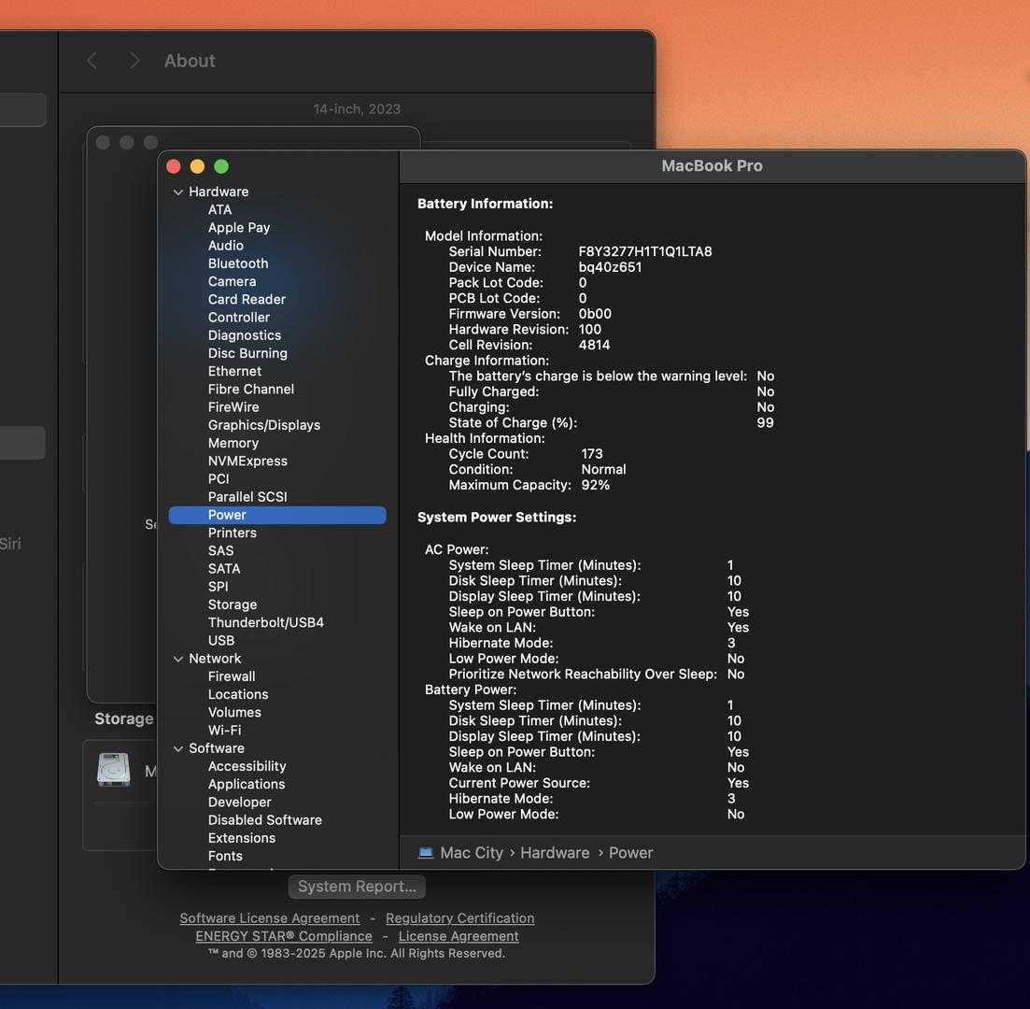Screen dimensions: 1030x1009
Task: Click the MacBook Pro window title
Action: (x=713, y=165)
